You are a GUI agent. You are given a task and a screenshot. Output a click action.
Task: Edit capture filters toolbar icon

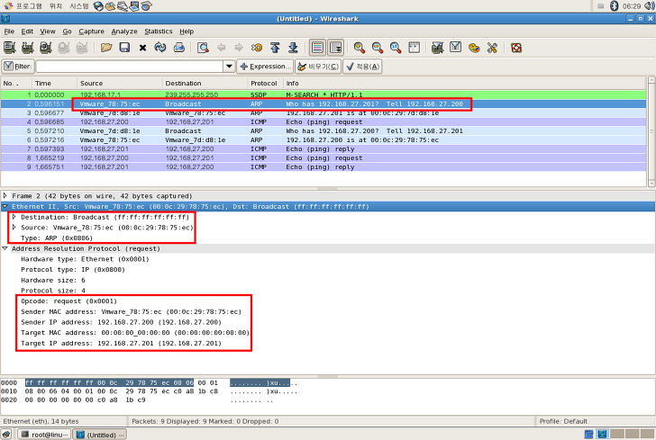click(438, 48)
